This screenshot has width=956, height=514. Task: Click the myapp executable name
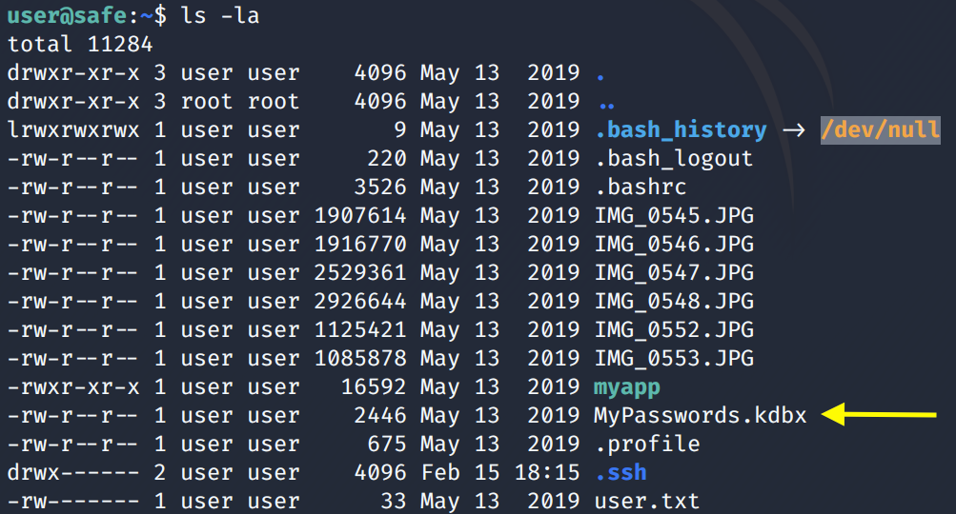pyautogui.click(x=626, y=387)
